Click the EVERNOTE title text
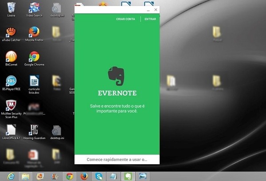Screen dimensions: 266x181 point(117,93)
